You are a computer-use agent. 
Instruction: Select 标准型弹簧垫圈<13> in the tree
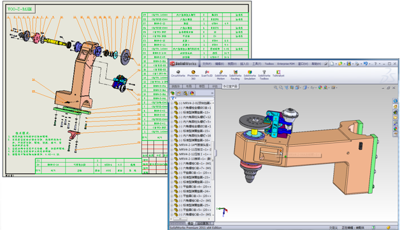click(x=192, y=112)
